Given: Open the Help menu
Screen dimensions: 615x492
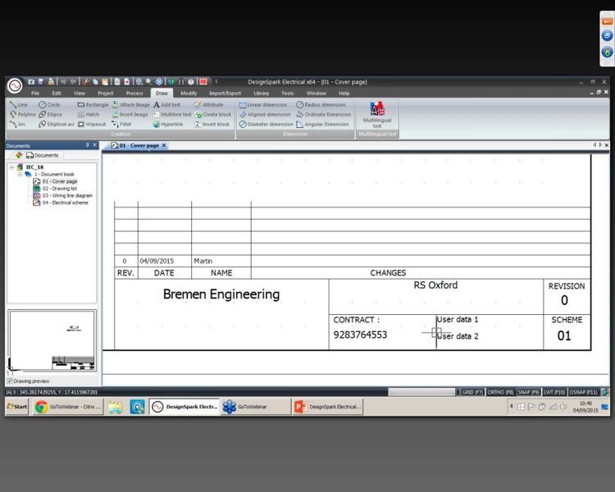Looking at the screenshot, I should 344,93.
